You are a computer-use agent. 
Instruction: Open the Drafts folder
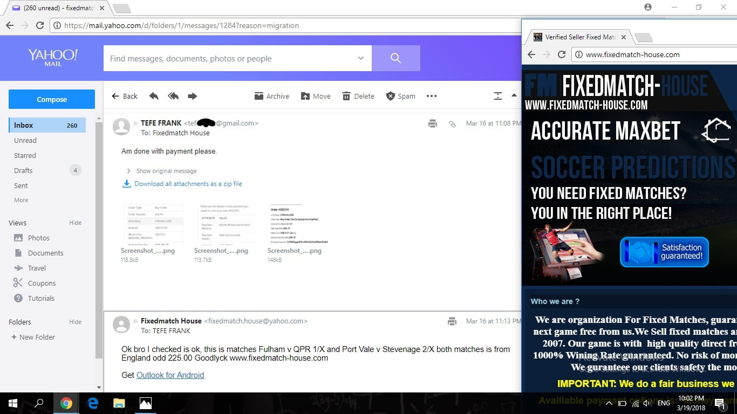coord(23,170)
